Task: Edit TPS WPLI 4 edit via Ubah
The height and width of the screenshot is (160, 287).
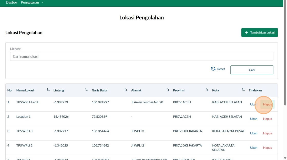Action: point(253,104)
